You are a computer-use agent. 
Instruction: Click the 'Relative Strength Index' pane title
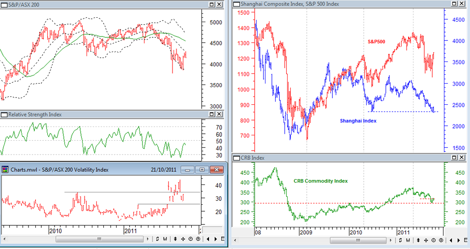tap(35, 115)
